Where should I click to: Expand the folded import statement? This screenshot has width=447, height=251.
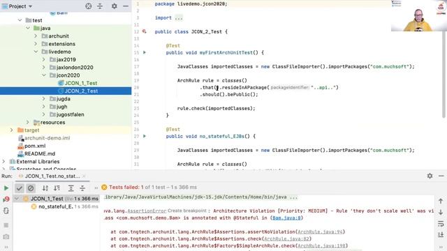tap(179, 18)
